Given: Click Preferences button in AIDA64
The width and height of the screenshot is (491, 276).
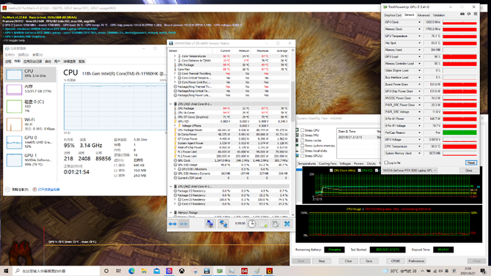Looking at the screenshot, I should point(416,261).
